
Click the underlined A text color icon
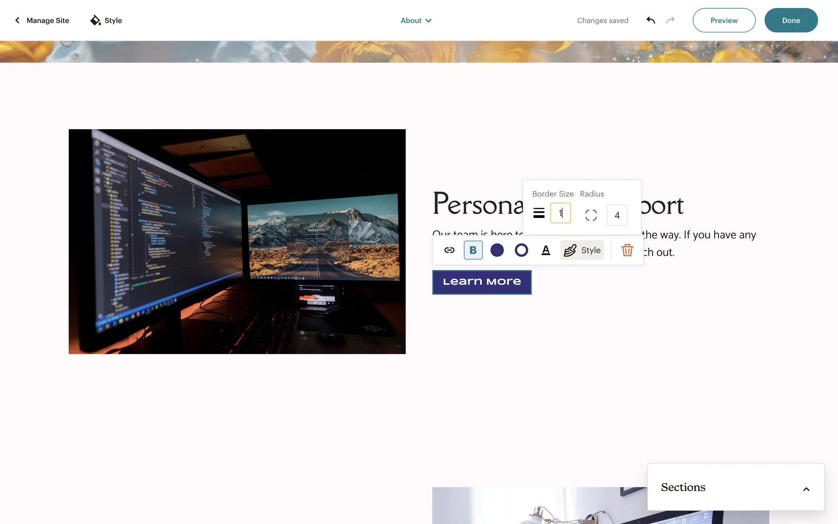click(x=546, y=250)
